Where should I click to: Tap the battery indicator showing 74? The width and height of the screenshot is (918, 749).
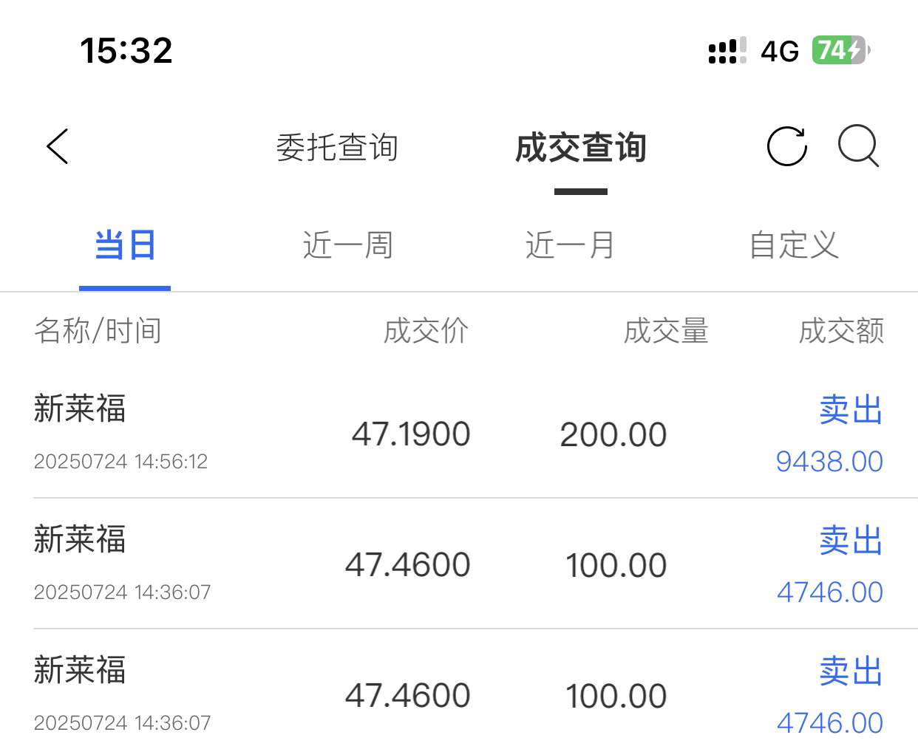[x=841, y=50]
